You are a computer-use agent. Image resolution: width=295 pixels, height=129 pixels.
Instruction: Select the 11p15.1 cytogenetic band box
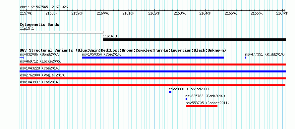(x=62, y=32)
